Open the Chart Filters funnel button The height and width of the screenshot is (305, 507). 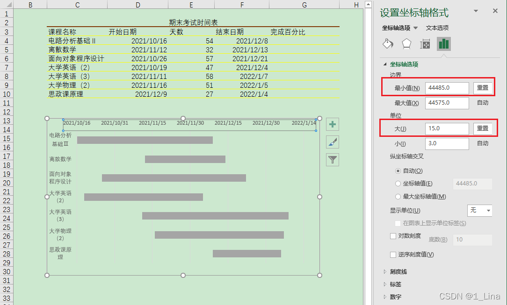tap(333, 160)
